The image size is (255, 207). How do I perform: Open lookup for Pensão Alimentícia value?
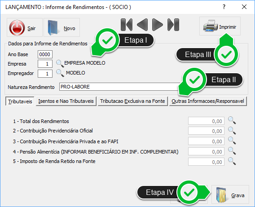point(232,151)
